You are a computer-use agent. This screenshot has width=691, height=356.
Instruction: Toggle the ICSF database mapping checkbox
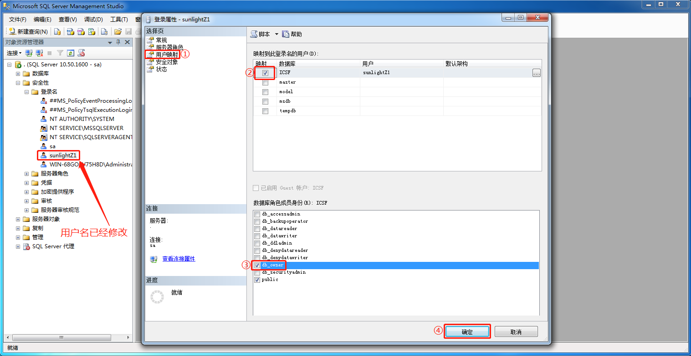pyautogui.click(x=265, y=73)
